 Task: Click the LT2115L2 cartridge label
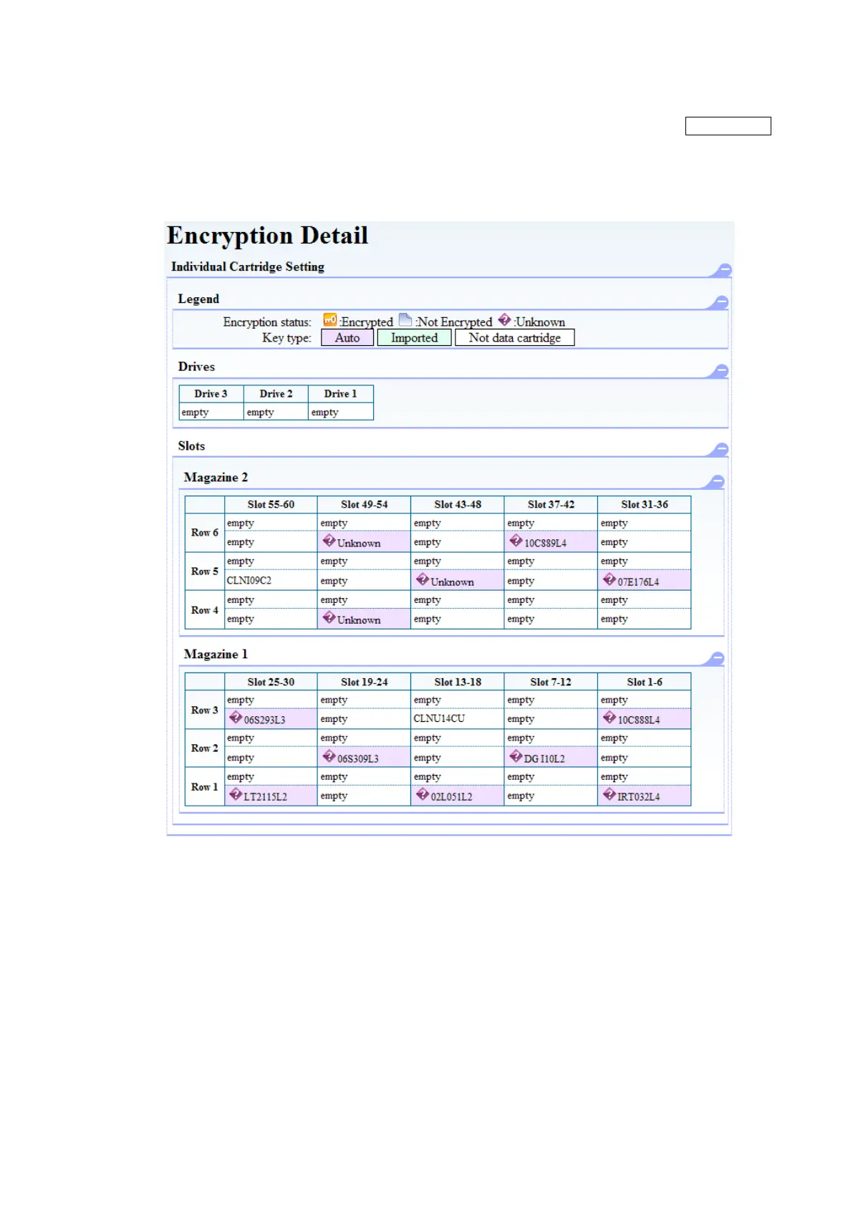[265, 797]
